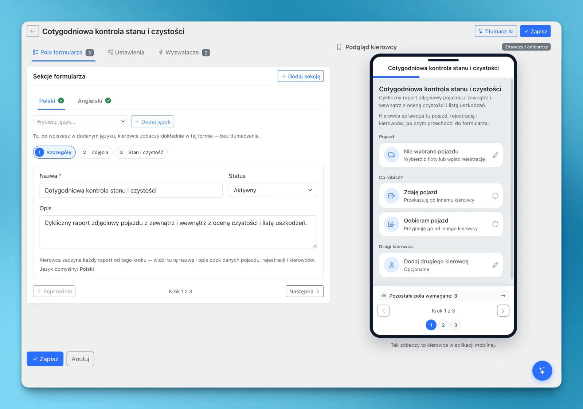Open the Stan i czystość step pill

coord(141,152)
